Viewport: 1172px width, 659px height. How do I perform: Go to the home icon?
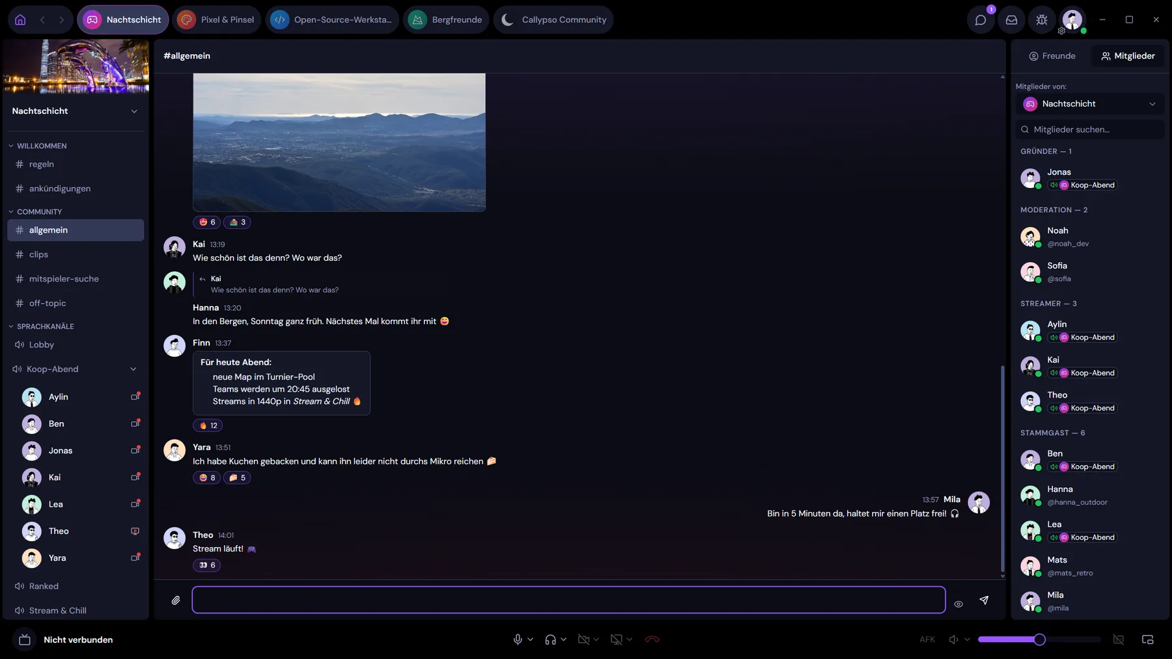point(20,20)
